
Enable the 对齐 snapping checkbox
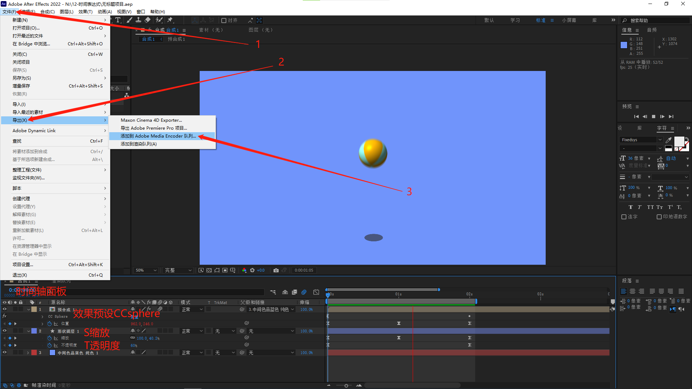224,21
